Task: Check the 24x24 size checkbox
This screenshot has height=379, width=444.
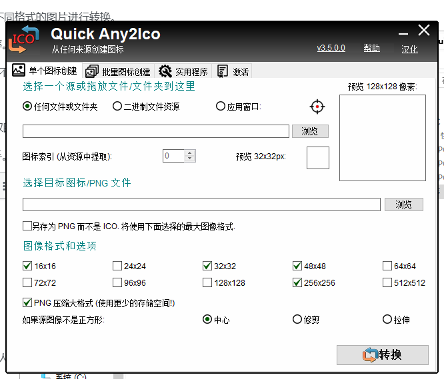Action: pyautogui.click(x=117, y=266)
